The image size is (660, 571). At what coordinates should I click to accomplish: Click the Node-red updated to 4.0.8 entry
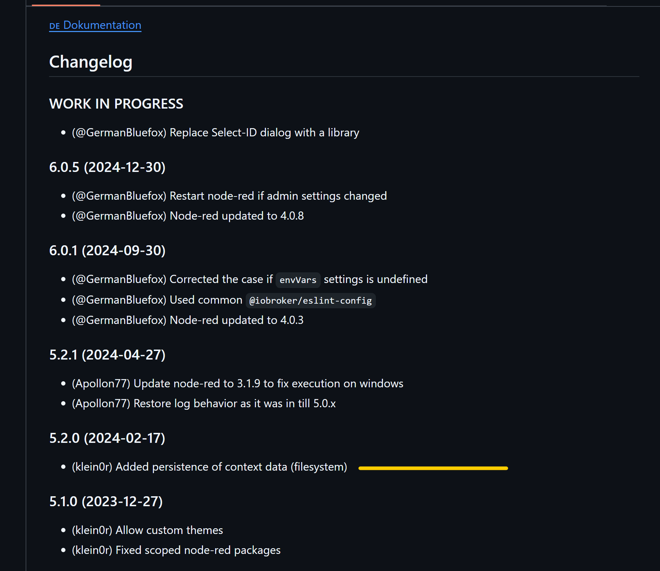[188, 216]
